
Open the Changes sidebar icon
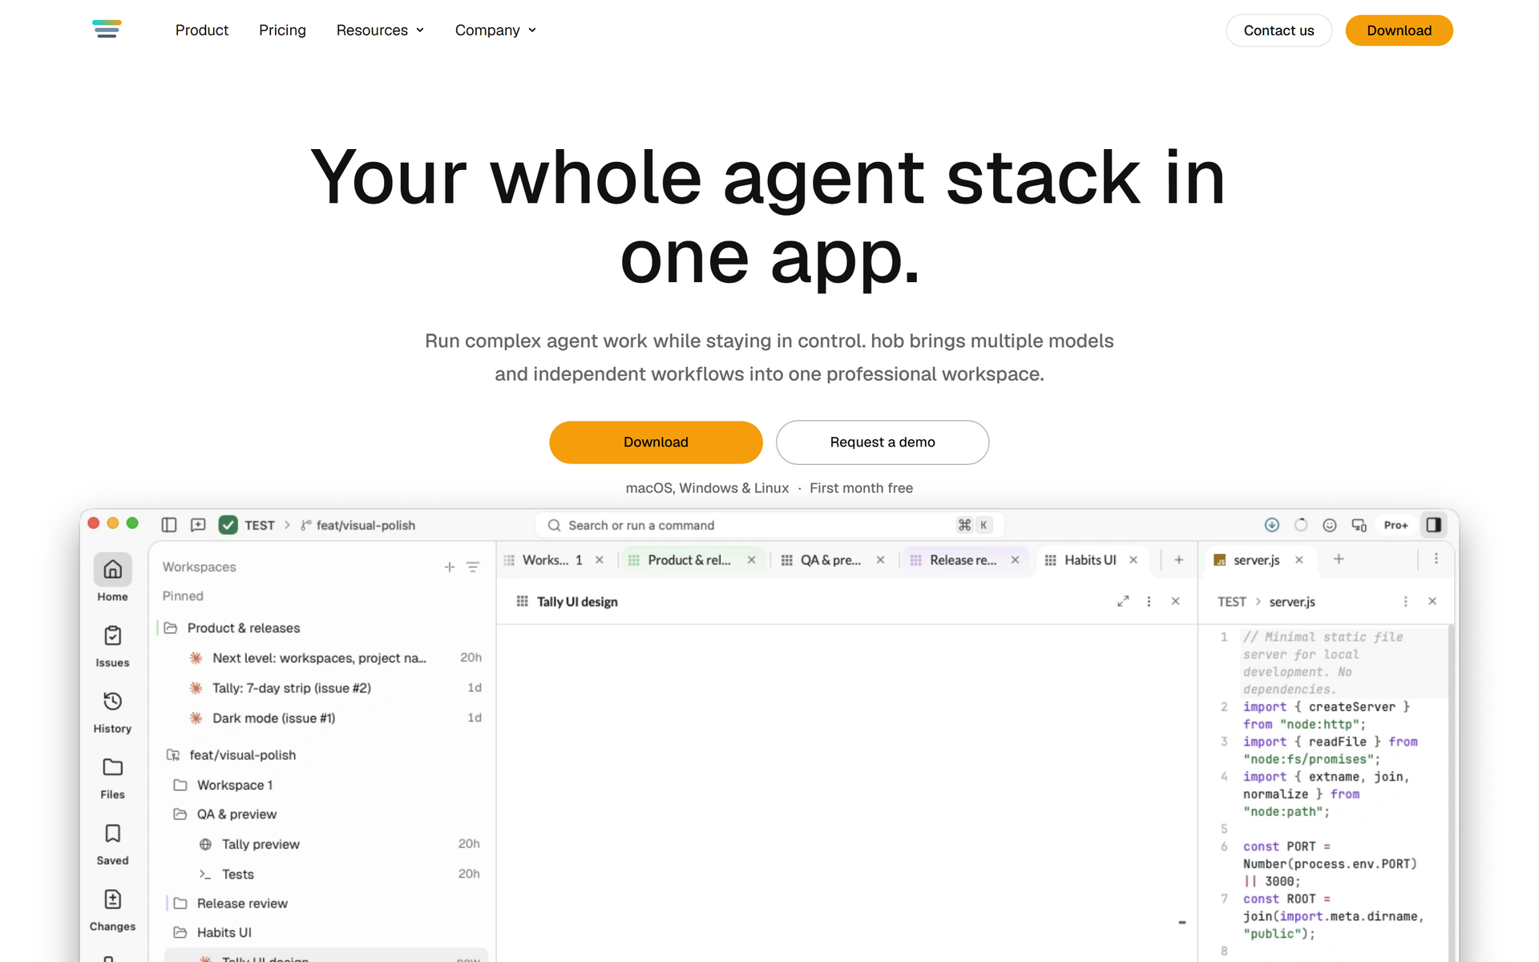112,899
